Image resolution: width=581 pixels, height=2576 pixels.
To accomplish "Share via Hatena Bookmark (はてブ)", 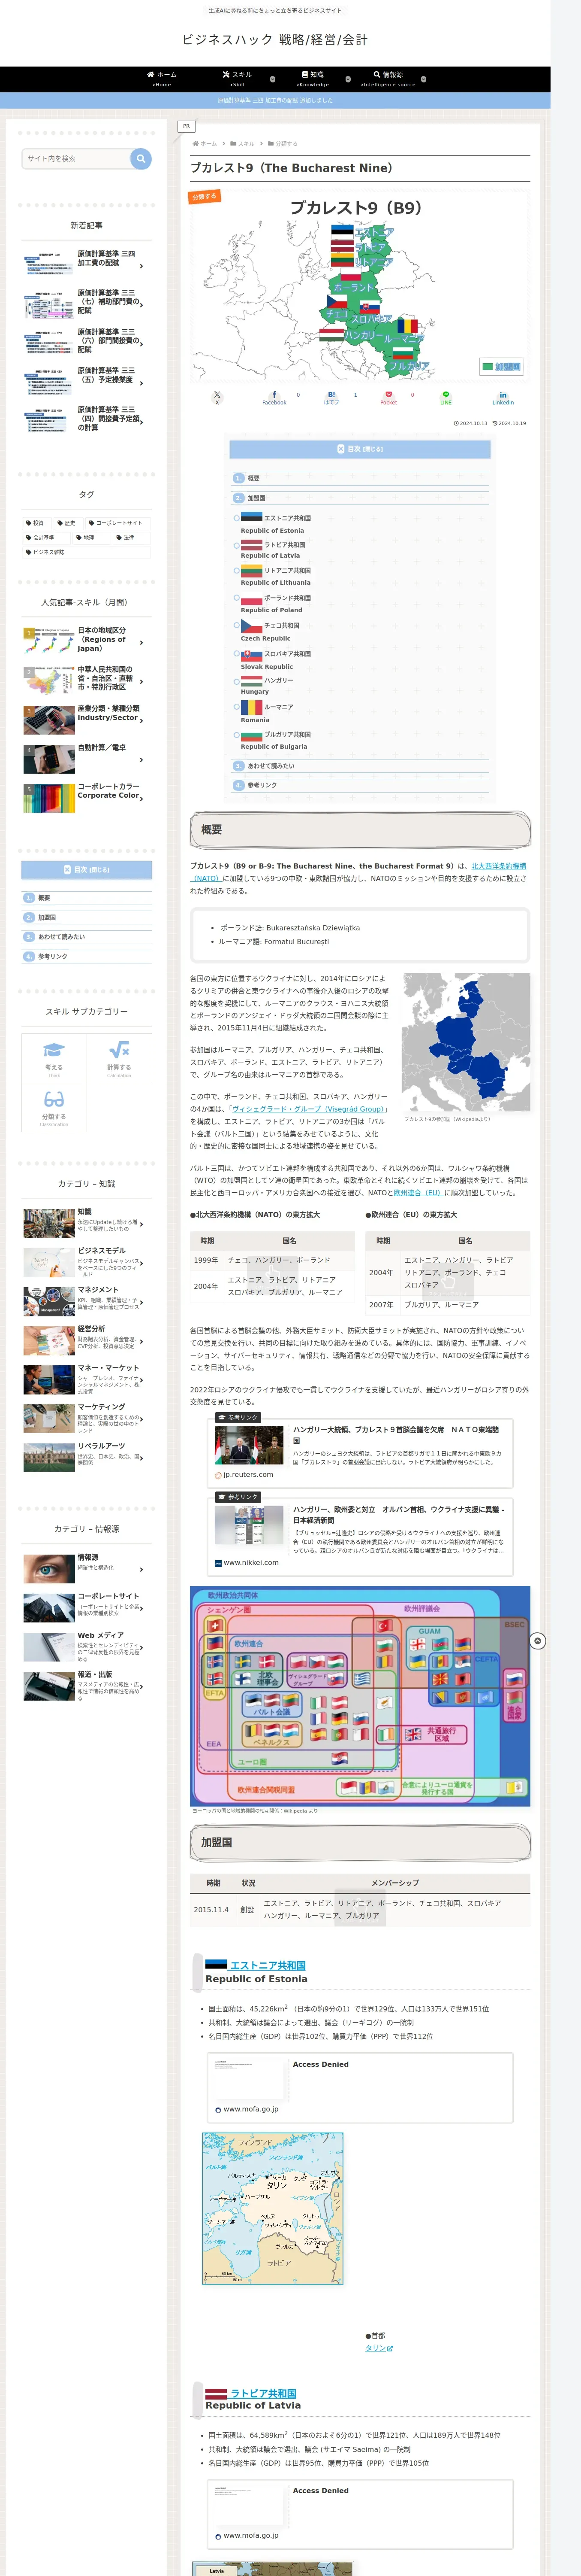I will 331,397.
